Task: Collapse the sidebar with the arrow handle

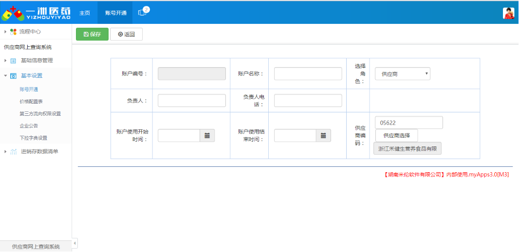Action: pyautogui.click(x=74, y=243)
